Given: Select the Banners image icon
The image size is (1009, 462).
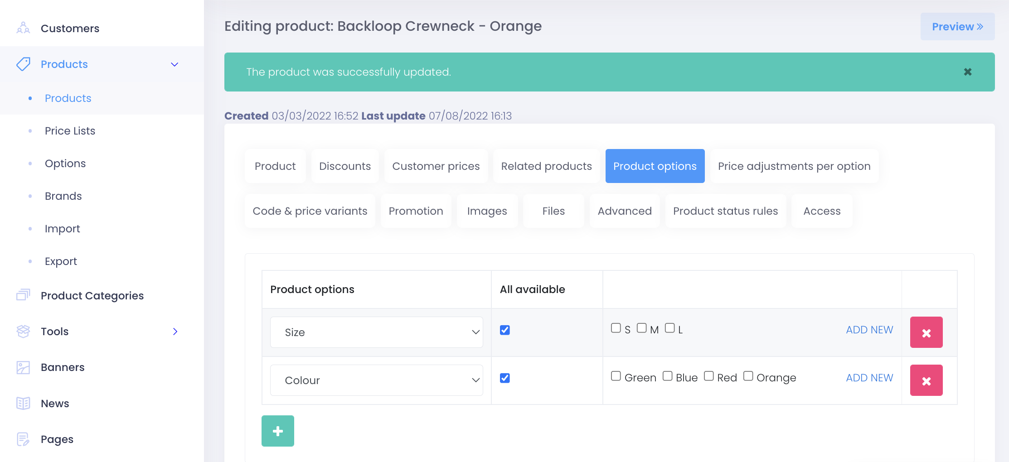Looking at the screenshot, I should point(23,367).
